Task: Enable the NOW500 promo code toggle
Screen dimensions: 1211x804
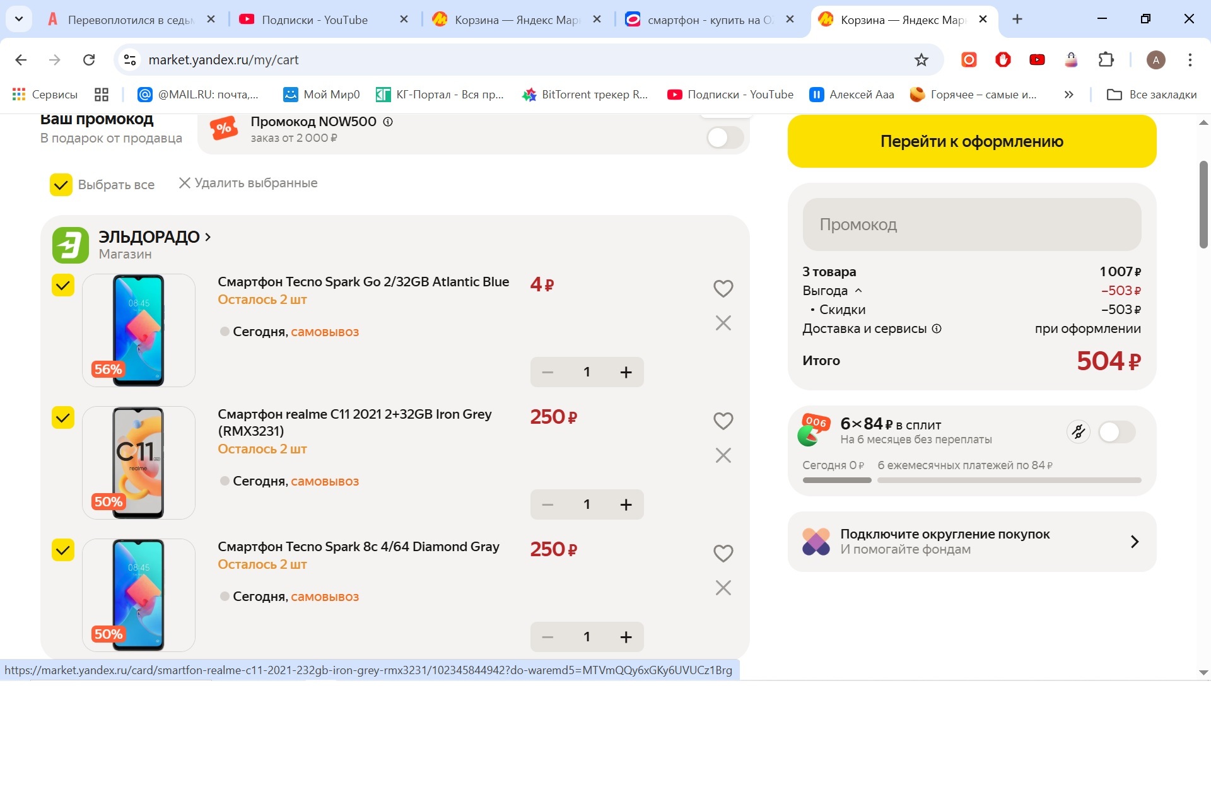Action: (x=725, y=137)
